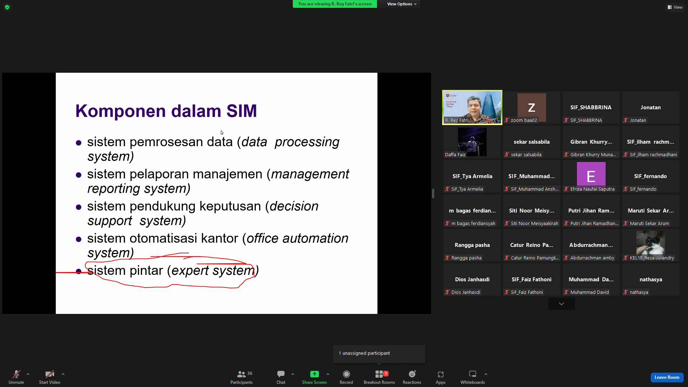Expand whiteboard options arrow beside Whiteboards
688x387 pixels.
click(486, 374)
